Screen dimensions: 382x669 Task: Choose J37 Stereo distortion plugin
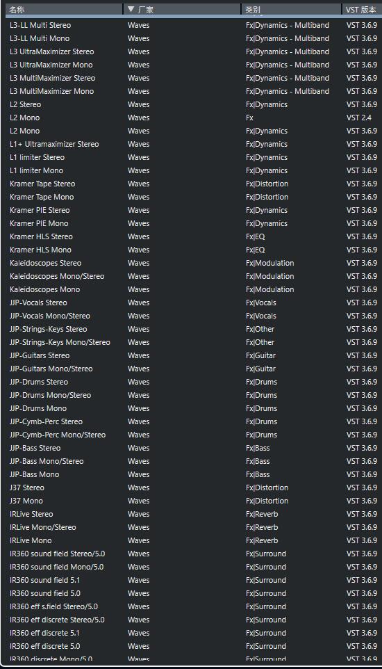pos(192,488)
